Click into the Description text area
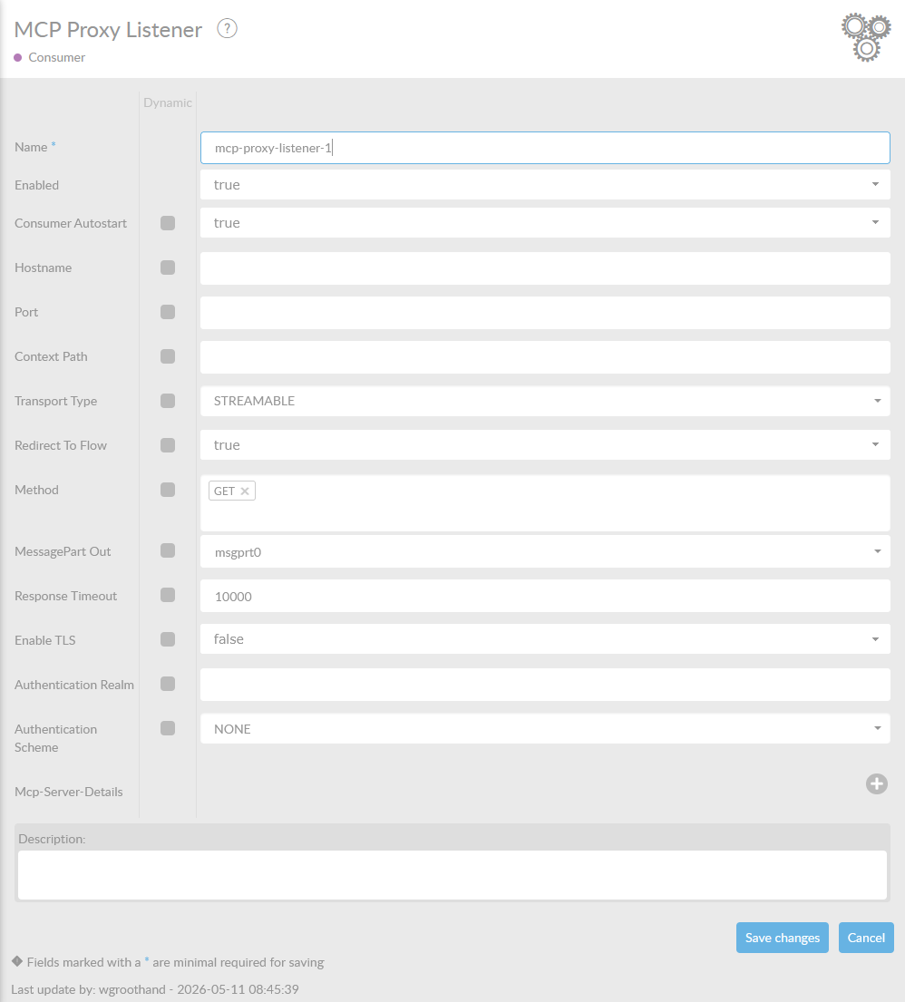This screenshot has height=1002, width=905. (452, 875)
